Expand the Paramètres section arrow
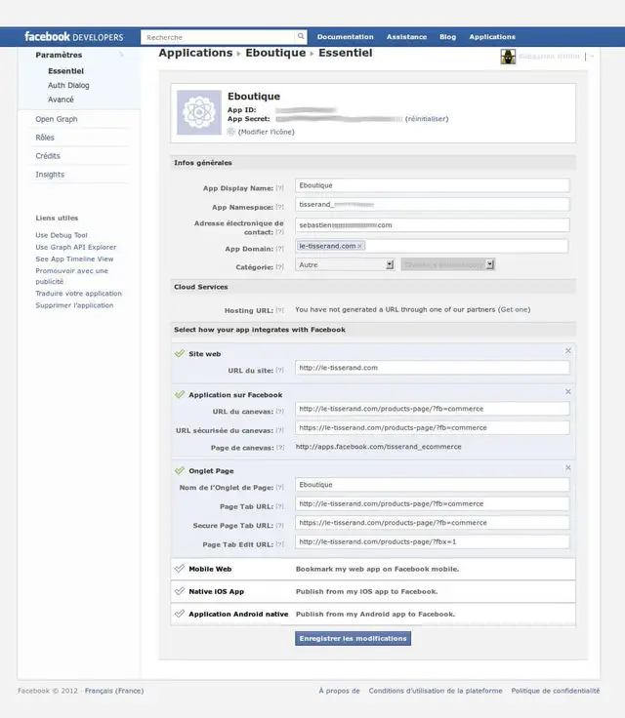Screen dimensions: 625x718 [x=121, y=55]
